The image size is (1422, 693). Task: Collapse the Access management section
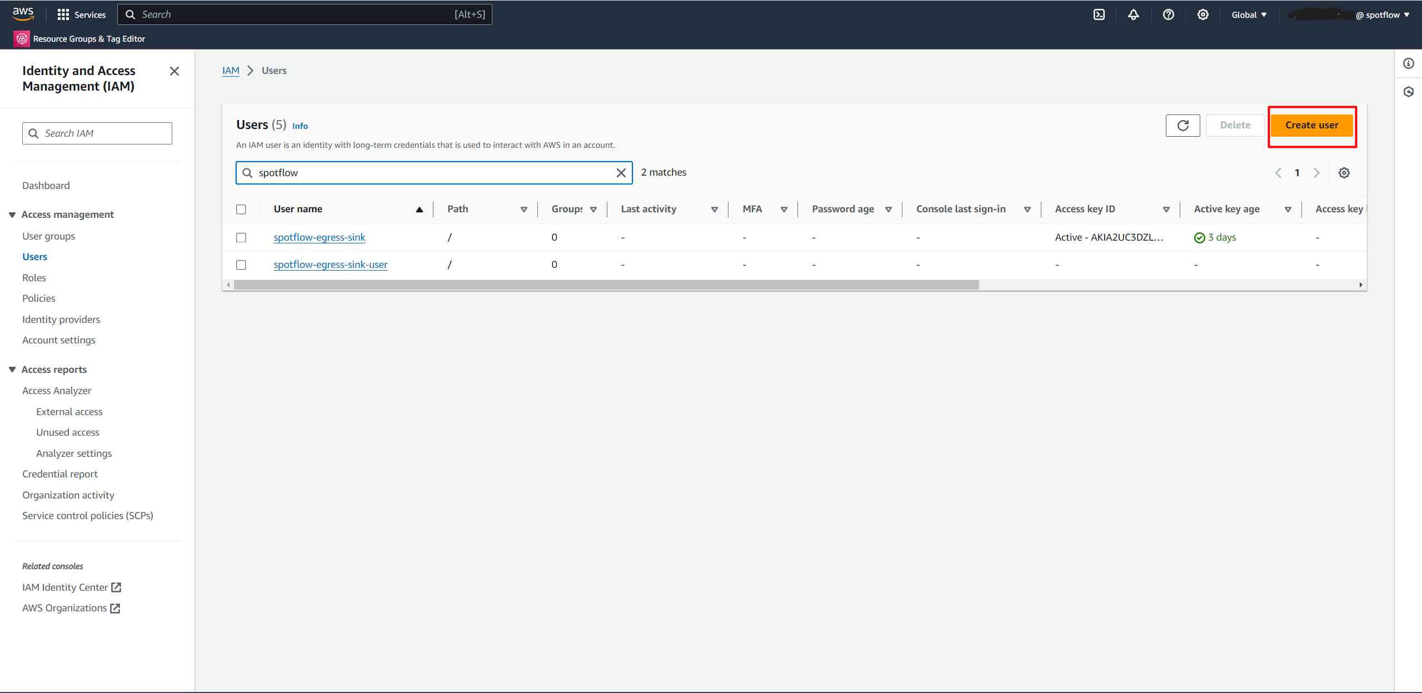(12, 215)
